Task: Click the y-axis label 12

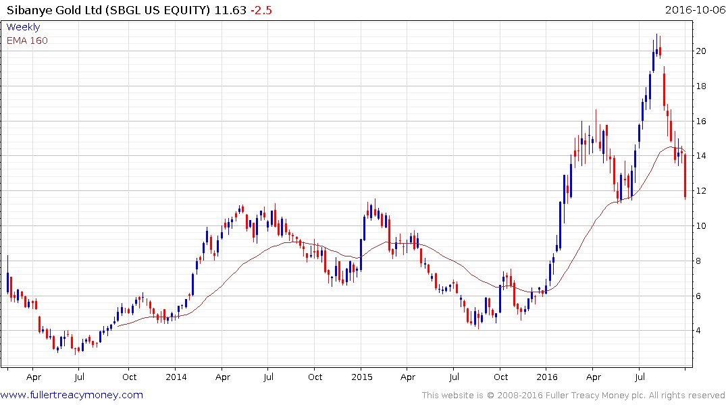Action: coord(701,191)
